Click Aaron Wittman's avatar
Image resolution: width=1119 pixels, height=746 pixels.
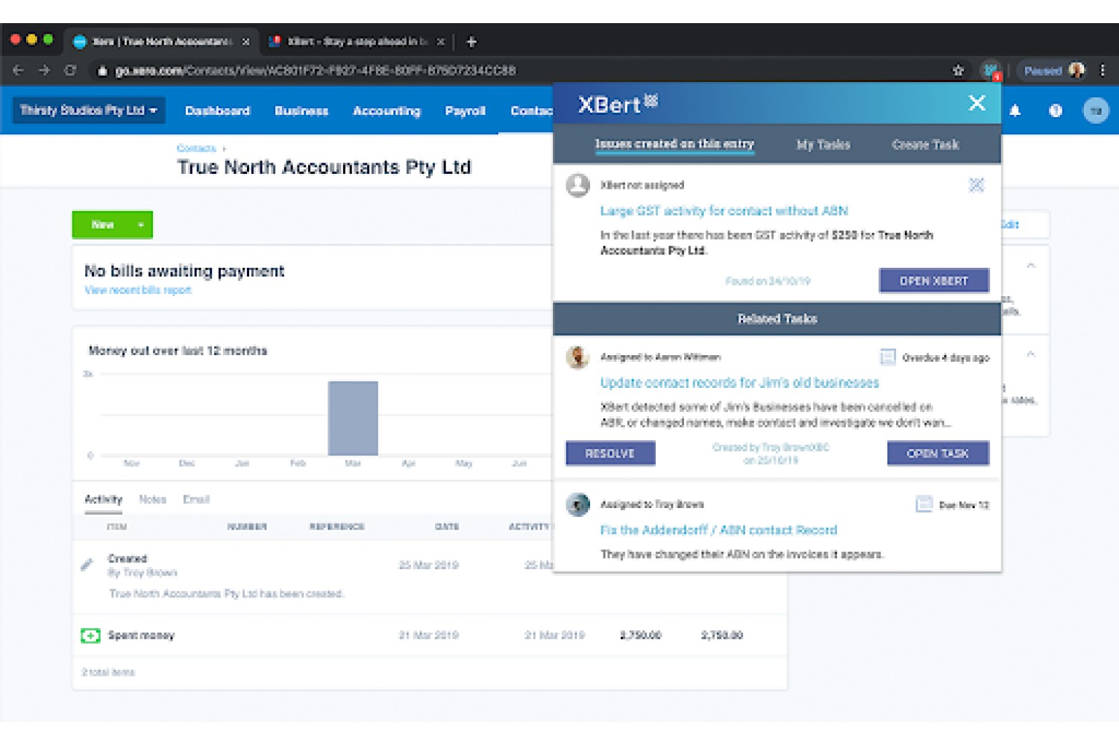click(x=578, y=357)
